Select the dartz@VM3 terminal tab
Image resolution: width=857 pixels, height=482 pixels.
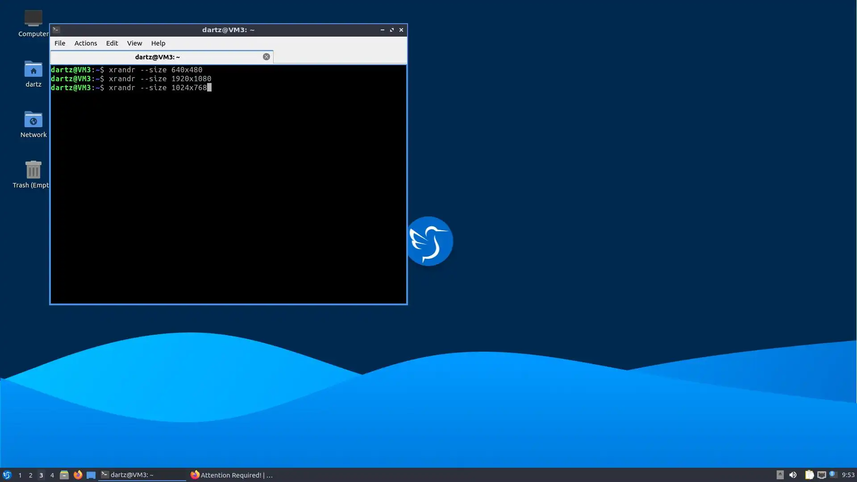coord(157,57)
